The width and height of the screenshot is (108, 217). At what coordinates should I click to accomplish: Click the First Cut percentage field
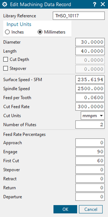click(90, 161)
